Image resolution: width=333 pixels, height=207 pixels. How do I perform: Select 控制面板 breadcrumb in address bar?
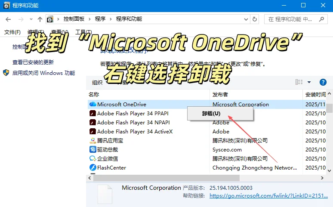click(x=74, y=19)
